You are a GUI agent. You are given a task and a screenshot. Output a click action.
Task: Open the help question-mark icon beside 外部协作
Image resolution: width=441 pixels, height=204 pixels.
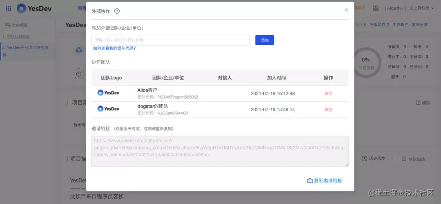point(117,11)
